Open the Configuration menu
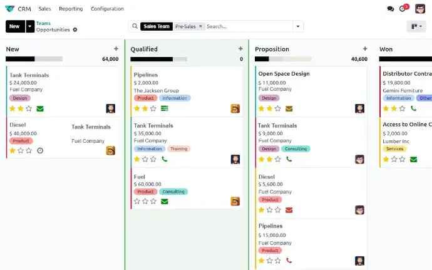Image resolution: width=432 pixels, height=270 pixels. [107, 9]
